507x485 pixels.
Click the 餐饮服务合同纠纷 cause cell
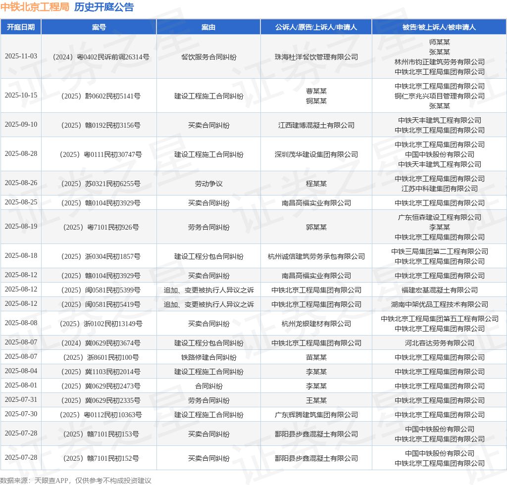click(x=208, y=57)
